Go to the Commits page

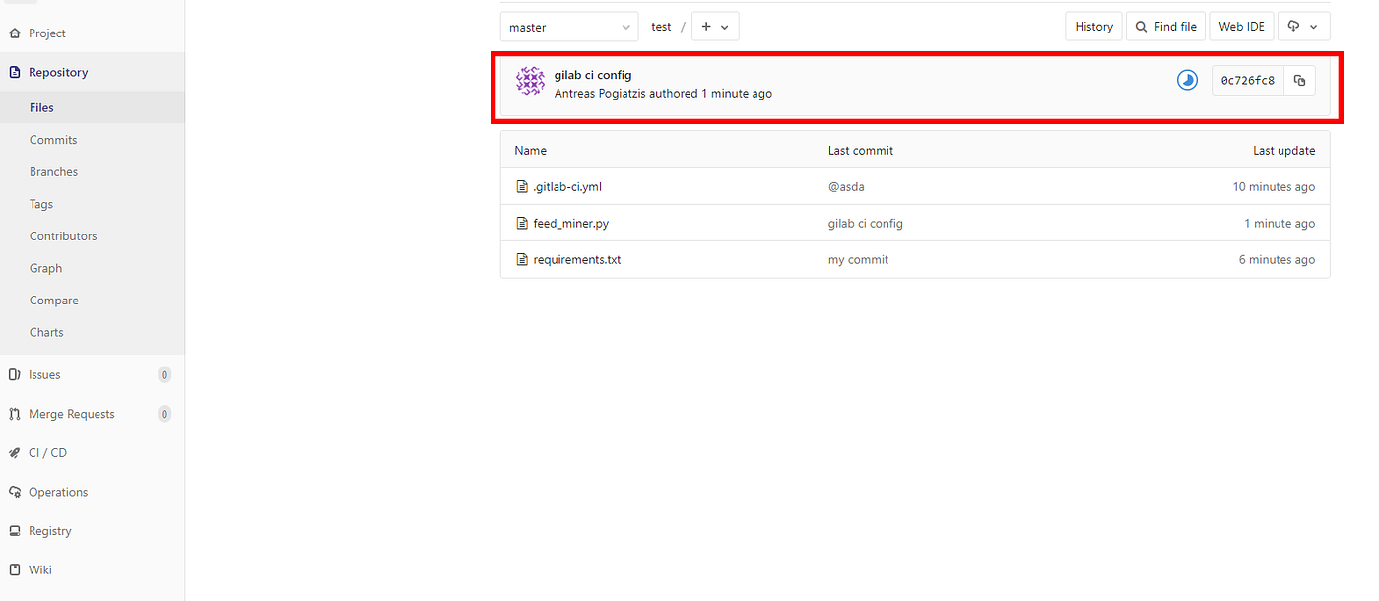click(53, 140)
